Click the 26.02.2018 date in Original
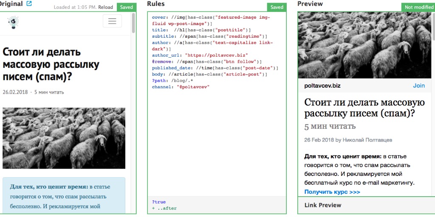Screen dimensions: 435x217 tap(15, 92)
